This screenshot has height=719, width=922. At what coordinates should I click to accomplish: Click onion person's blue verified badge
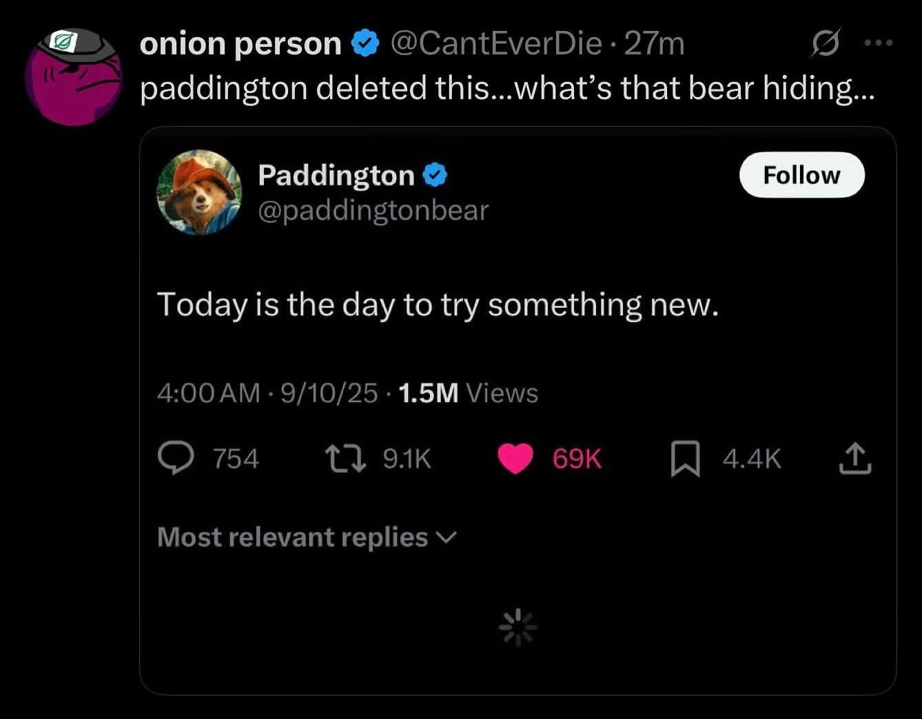pyautogui.click(x=365, y=44)
